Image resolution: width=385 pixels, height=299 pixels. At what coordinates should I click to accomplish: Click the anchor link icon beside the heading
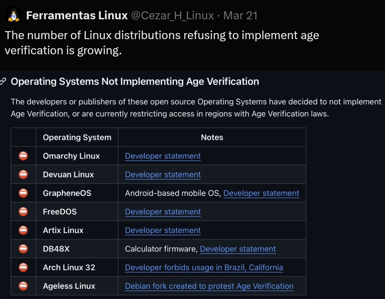click(x=3, y=81)
